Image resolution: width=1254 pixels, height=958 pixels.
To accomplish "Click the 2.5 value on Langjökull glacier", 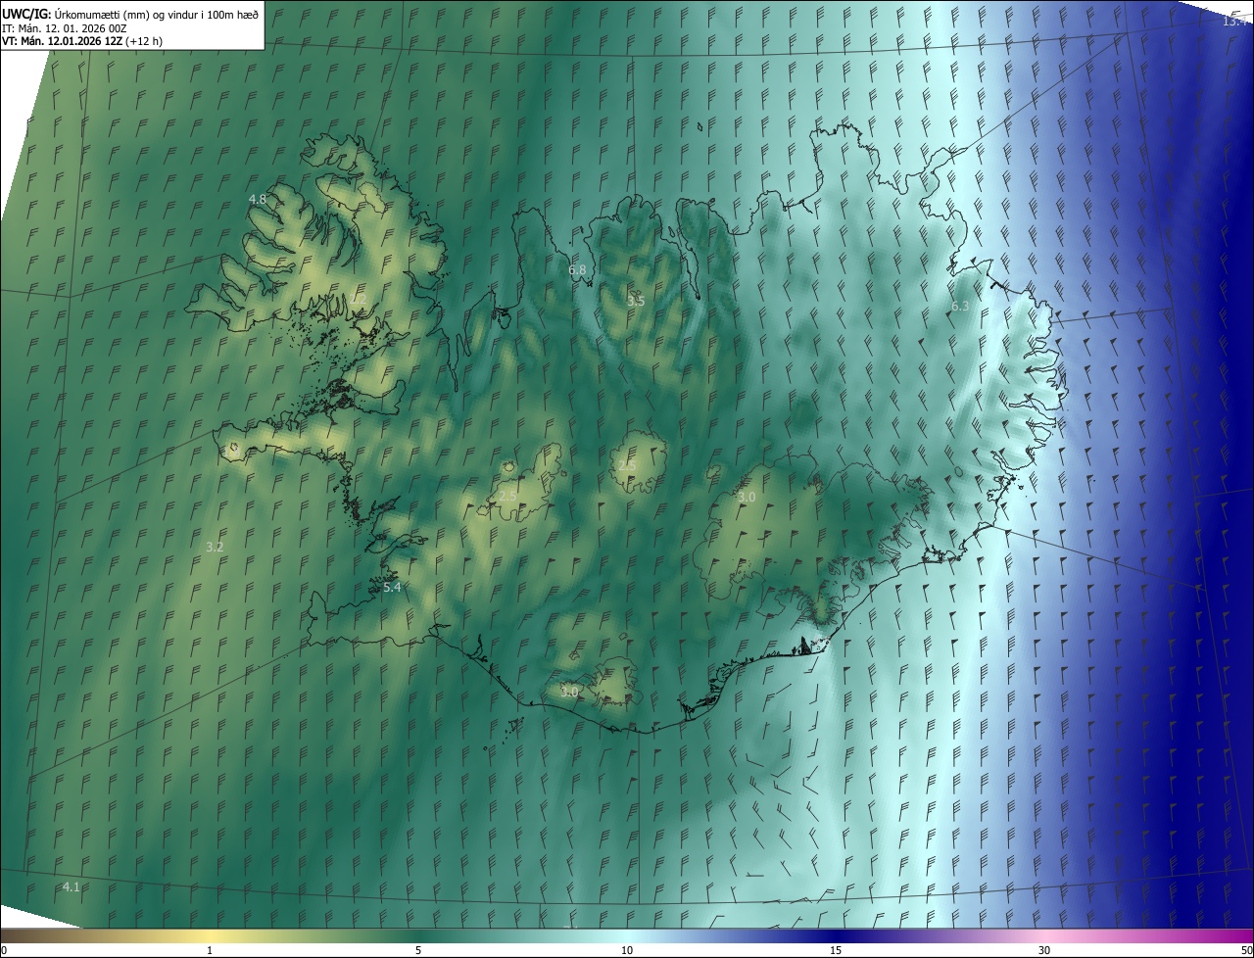I will coord(507,497).
